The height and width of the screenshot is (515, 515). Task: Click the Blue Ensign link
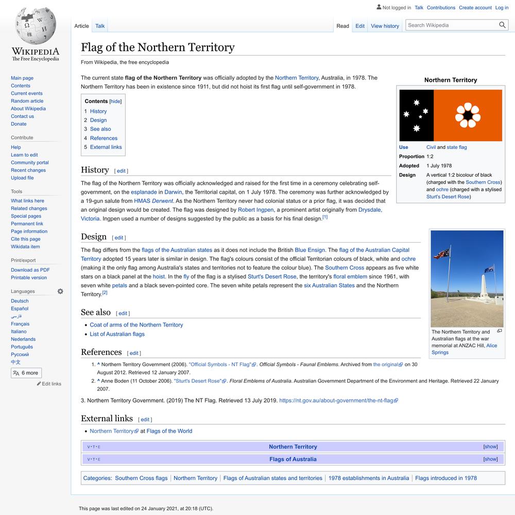pyautogui.click(x=310, y=250)
